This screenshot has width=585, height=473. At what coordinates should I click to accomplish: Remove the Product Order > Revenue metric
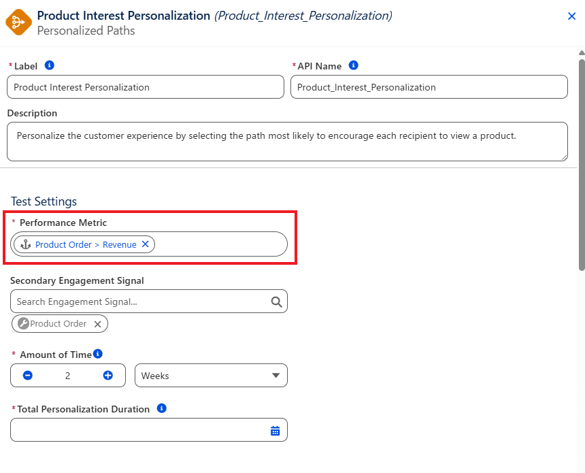(146, 244)
